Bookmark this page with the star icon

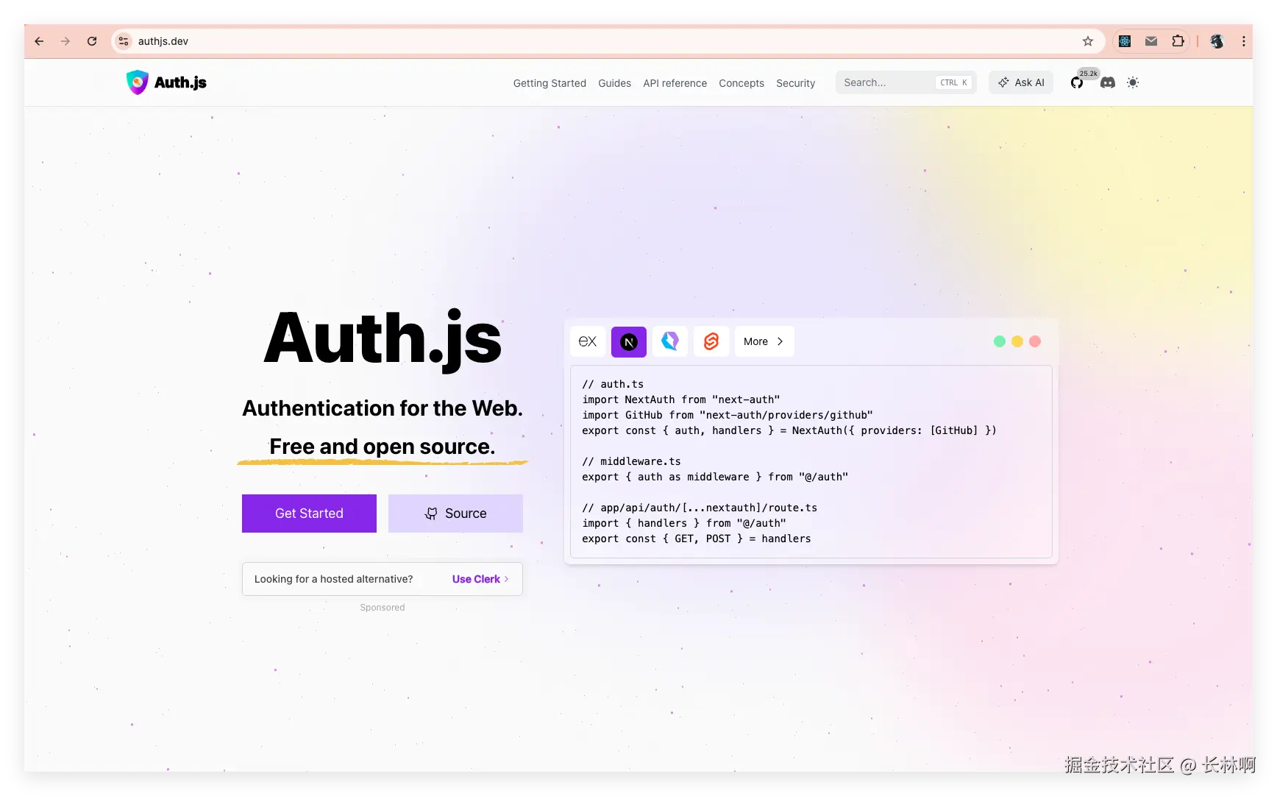(x=1088, y=41)
